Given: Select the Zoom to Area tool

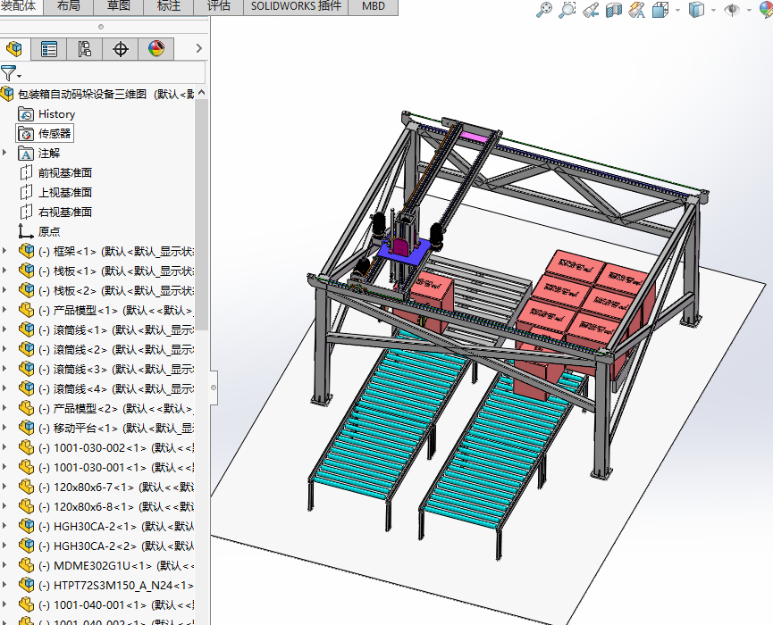Looking at the screenshot, I should point(567,10).
